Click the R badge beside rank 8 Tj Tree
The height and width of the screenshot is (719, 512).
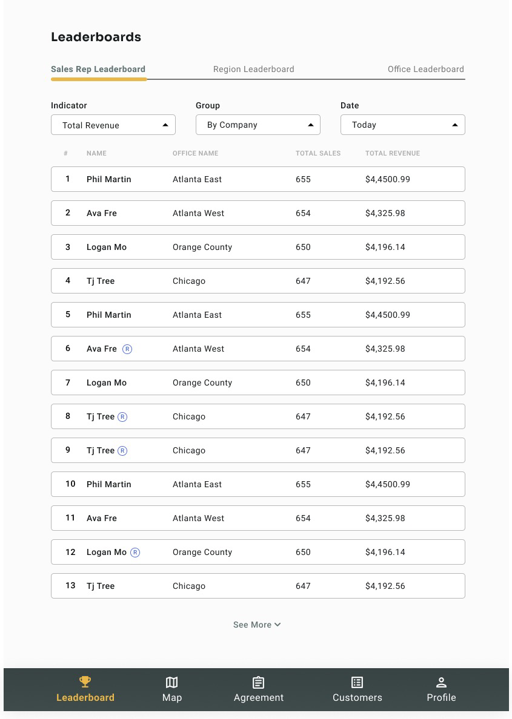click(x=123, y=416)
